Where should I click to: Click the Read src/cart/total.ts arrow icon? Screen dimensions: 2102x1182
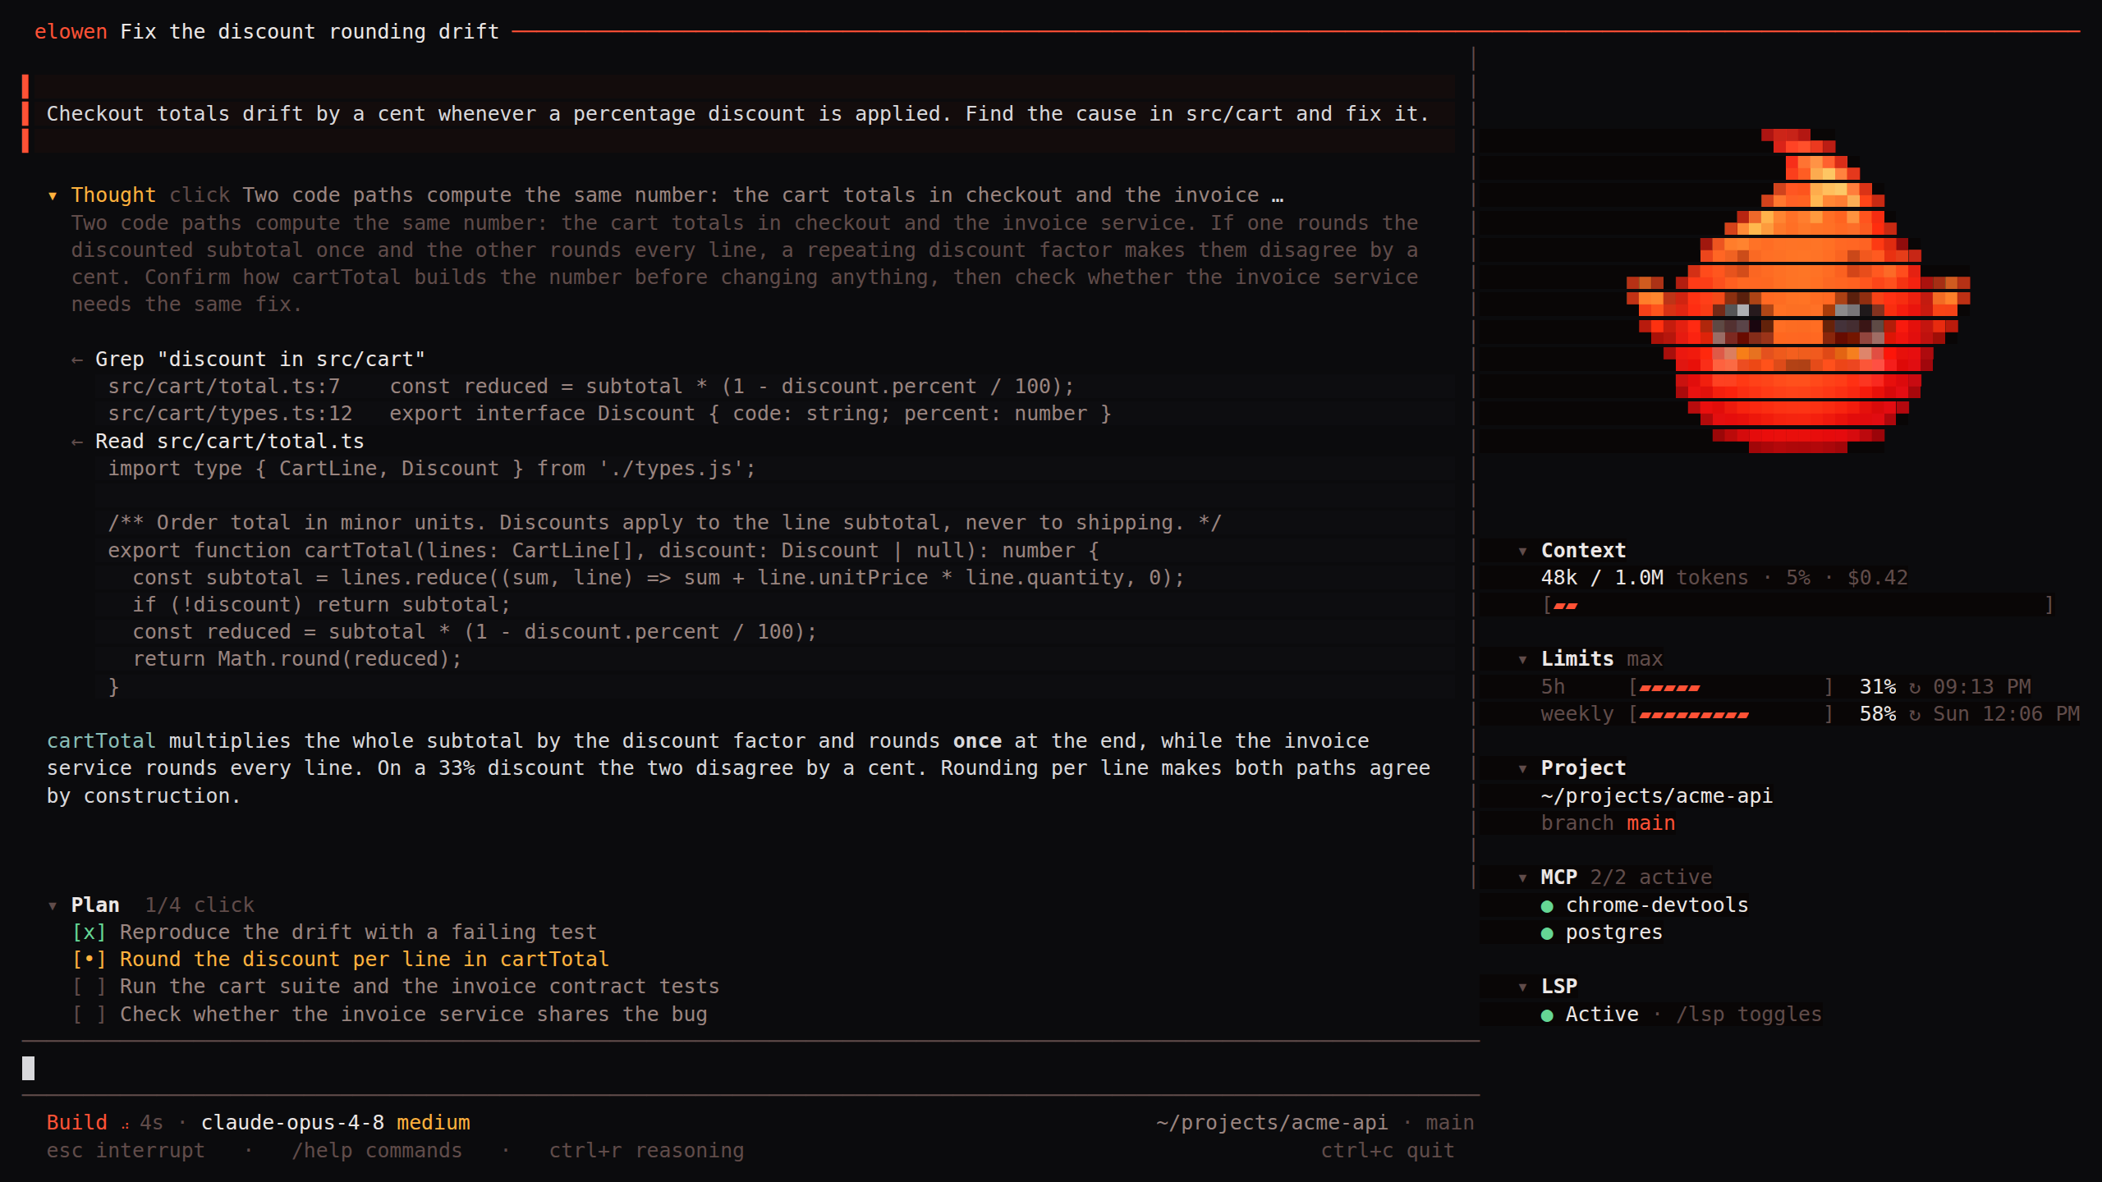77,442
